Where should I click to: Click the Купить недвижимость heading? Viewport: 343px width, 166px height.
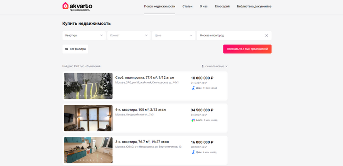coord(86,23)
